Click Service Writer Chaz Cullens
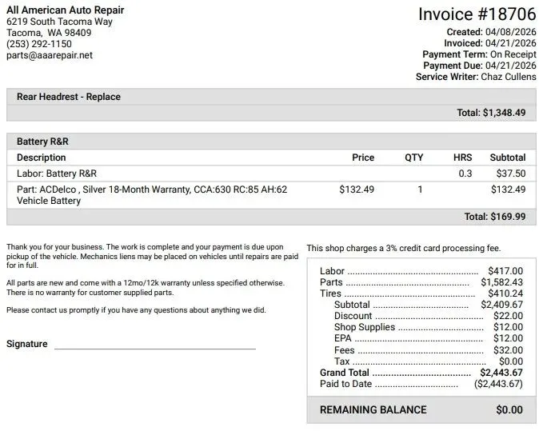Viewport: 539px width, 431px height. tap(476, 77)
